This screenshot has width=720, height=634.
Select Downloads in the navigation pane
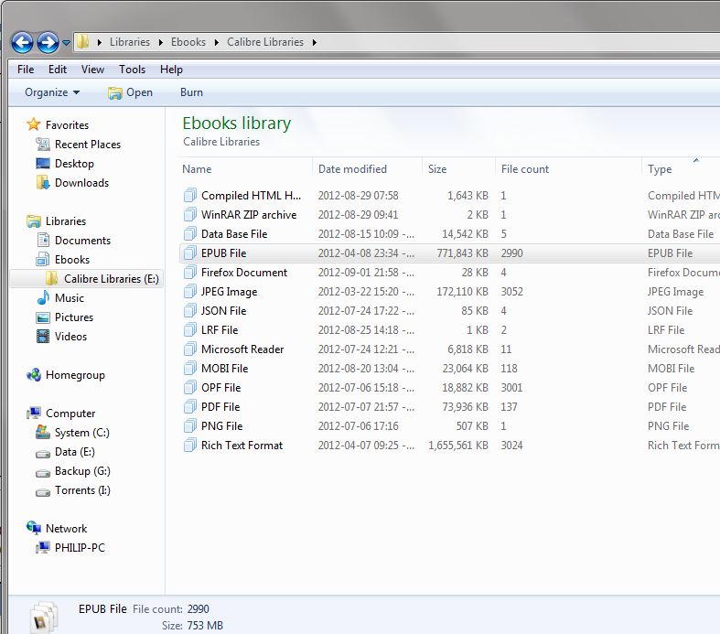[x=81, y=183]
